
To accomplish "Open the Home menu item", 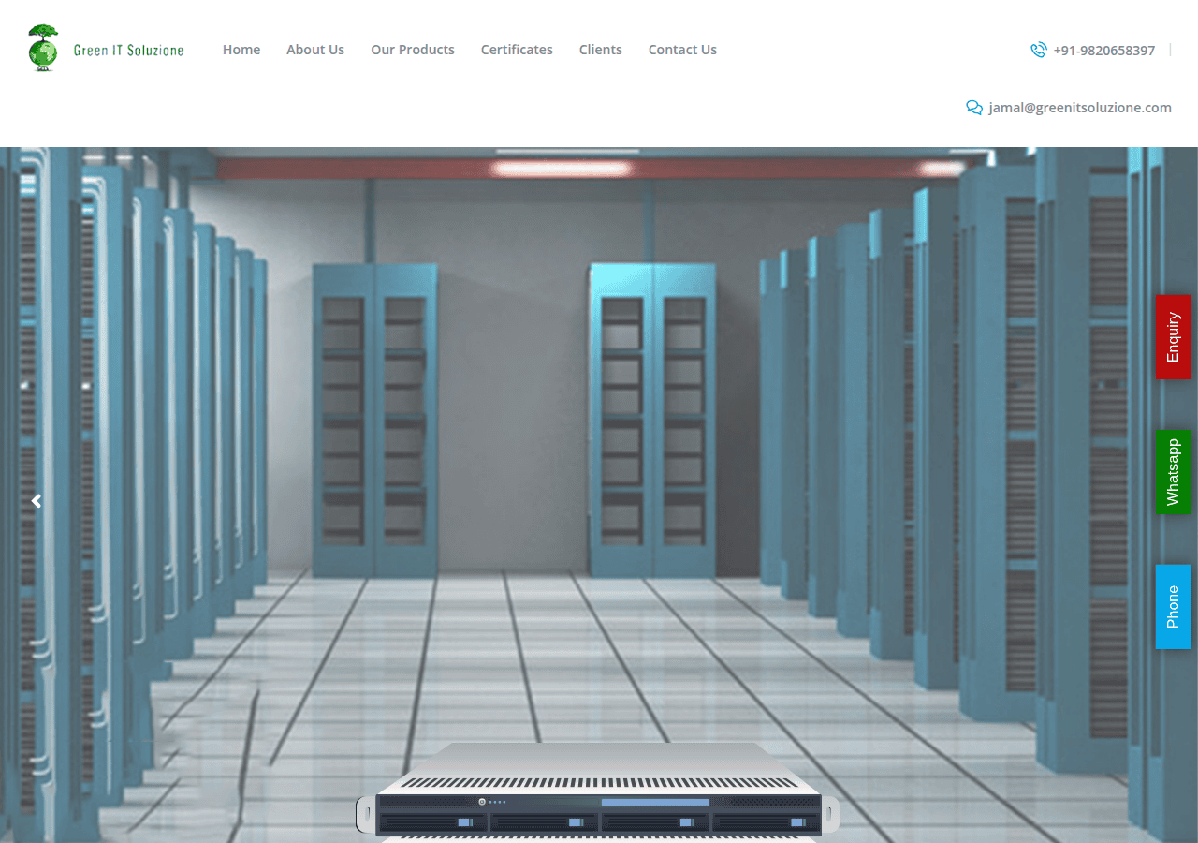I will 241,50.
